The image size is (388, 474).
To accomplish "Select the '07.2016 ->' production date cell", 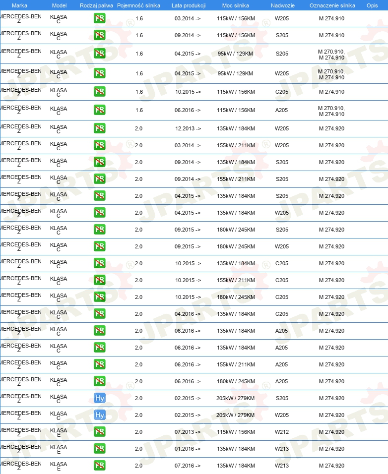I will tap(187, 466).
